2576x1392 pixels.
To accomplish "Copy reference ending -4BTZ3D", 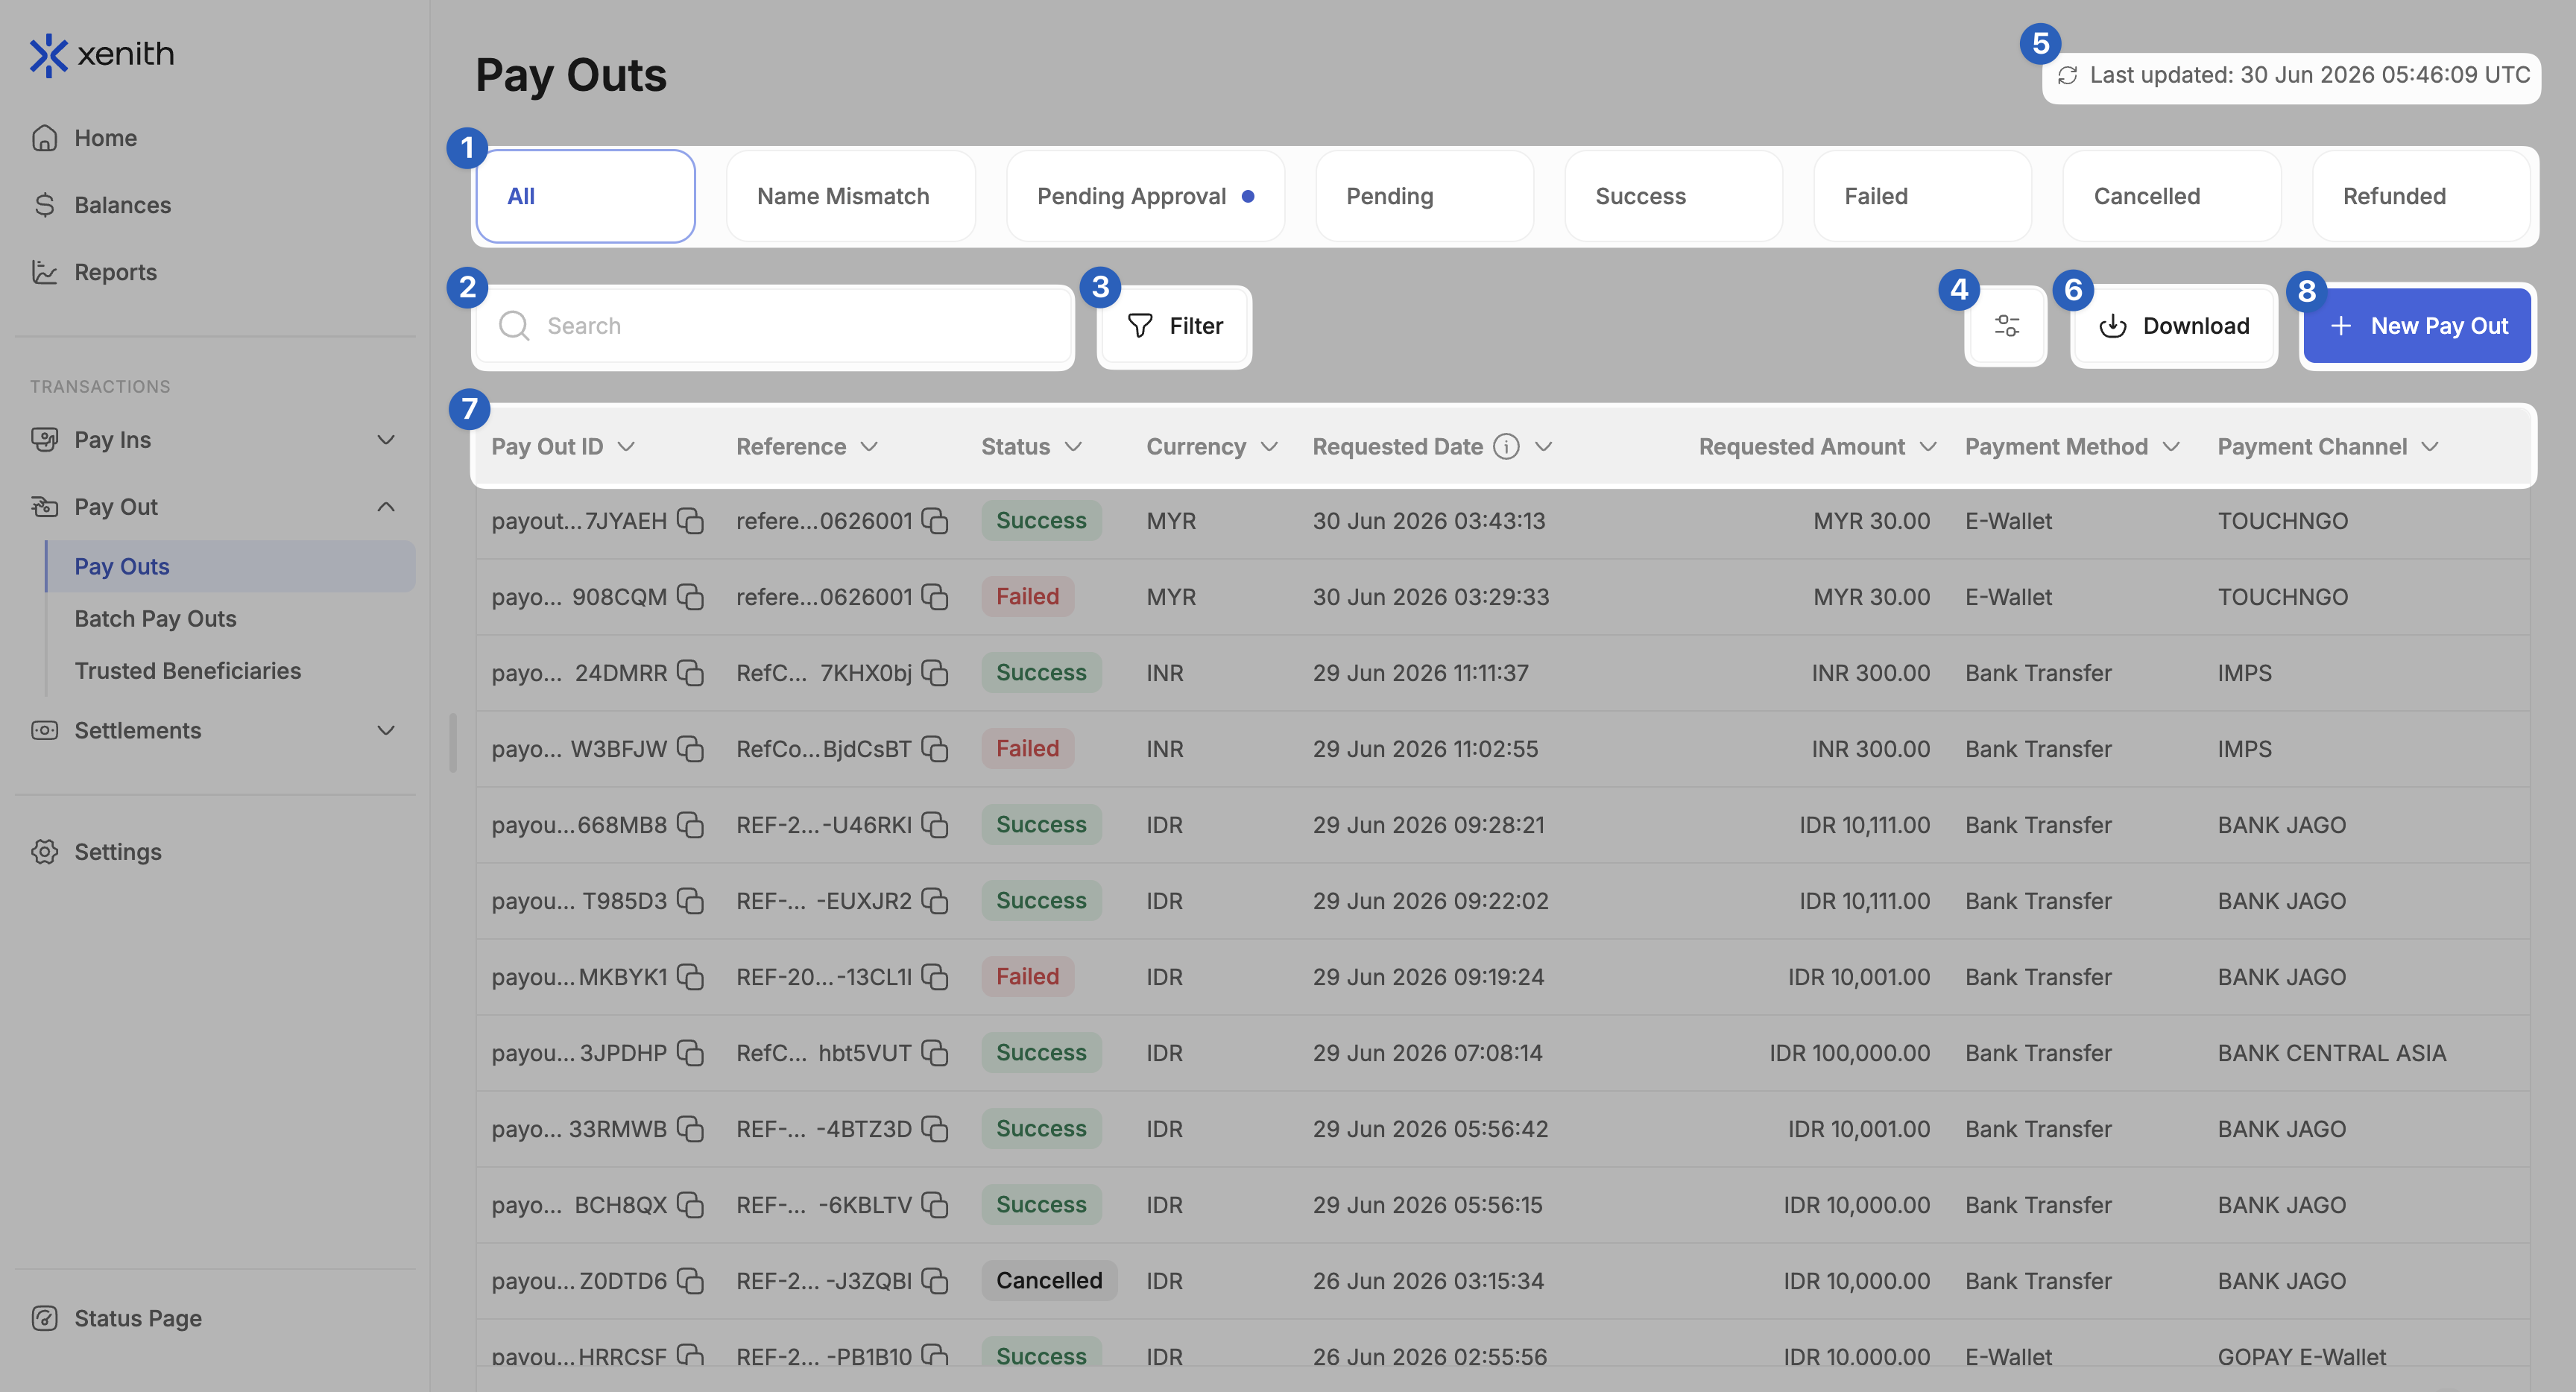I will [x=935, y=1129].
